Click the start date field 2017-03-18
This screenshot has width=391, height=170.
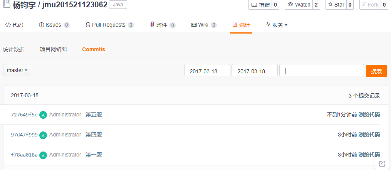[207, 70]
